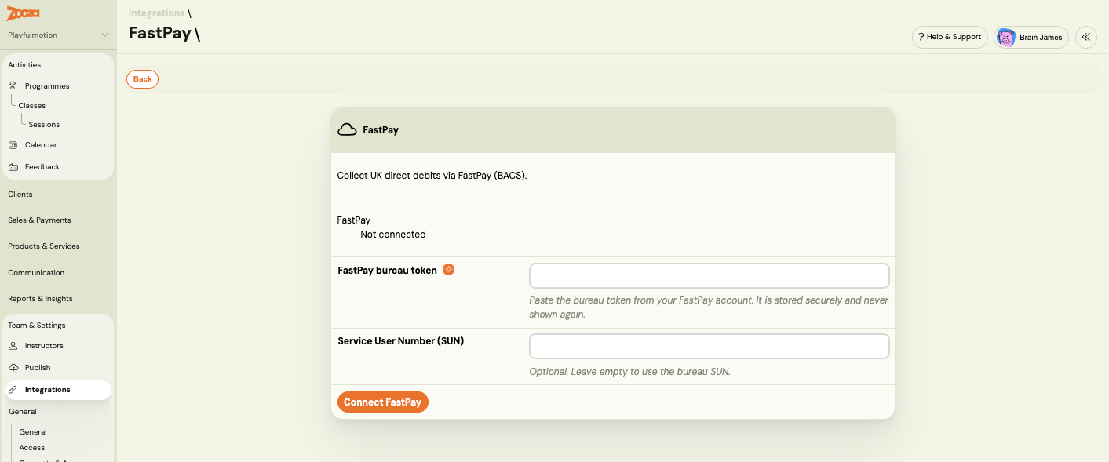Screen dimensions: 1109x462
Task: Click the Programmes trophy icon
Action: [x=13, y=86]
